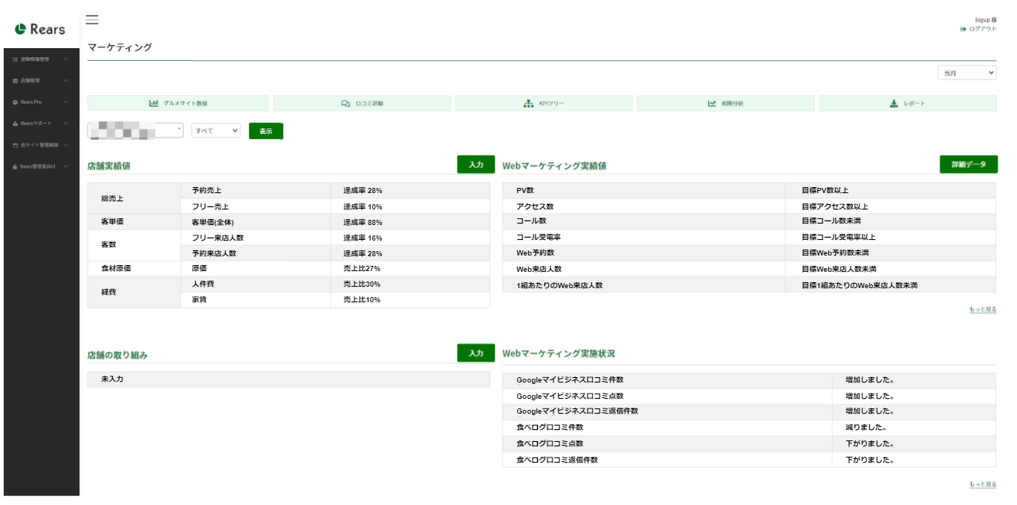Click the 店舗管理 table icon

(x=15, y=80)
